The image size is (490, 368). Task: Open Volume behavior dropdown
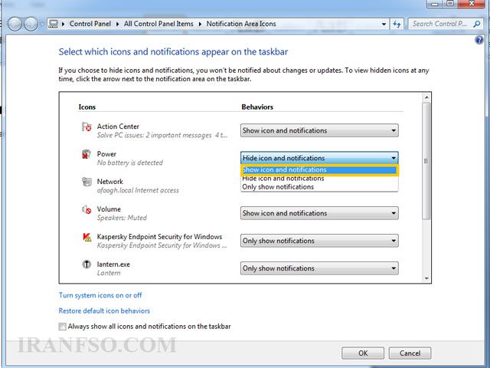319,213
